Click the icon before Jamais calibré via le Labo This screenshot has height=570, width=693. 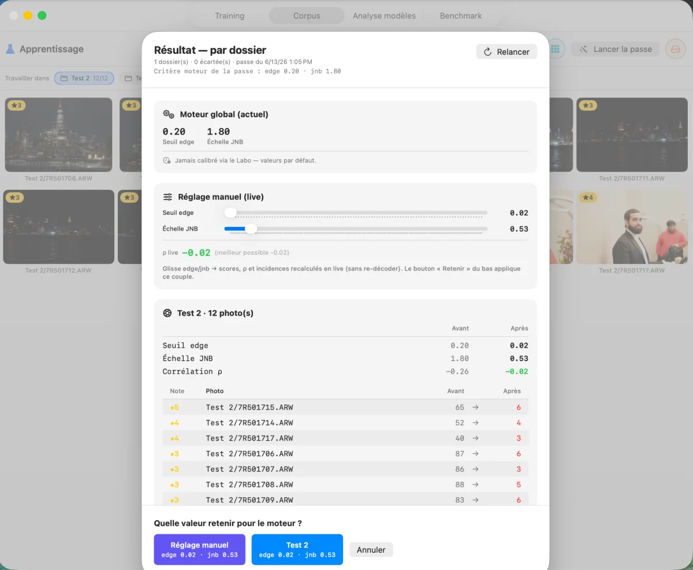[x=167, y=161]
